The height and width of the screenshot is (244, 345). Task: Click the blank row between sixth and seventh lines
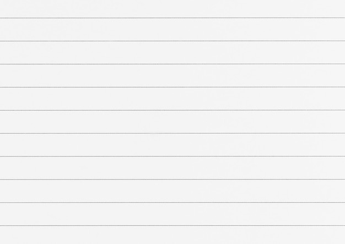click(x=172, y=145)
